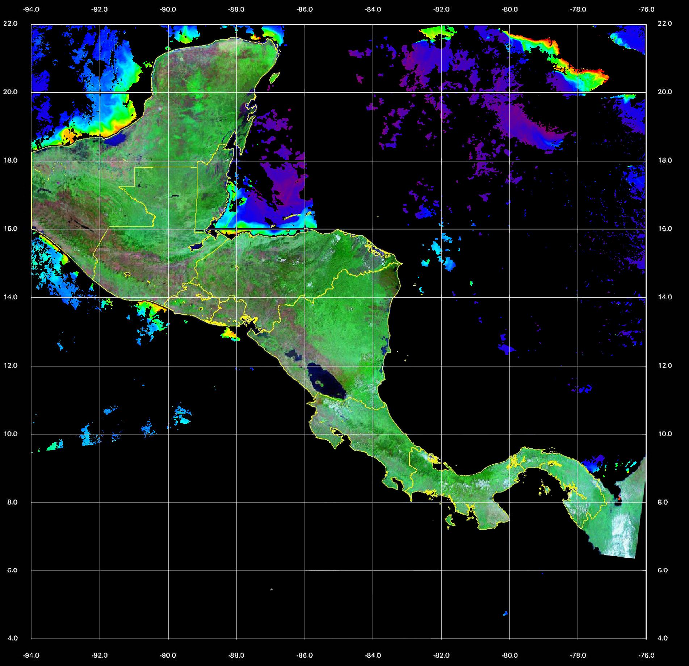Click the 16.0 latitude label on right axis
The height and width of the screenshot is (666, 689).
[664, 229]
